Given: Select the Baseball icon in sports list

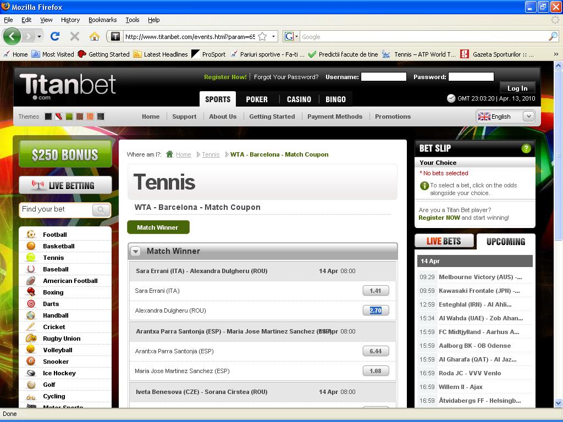Looking at the screenshot, I should (31, 269).
